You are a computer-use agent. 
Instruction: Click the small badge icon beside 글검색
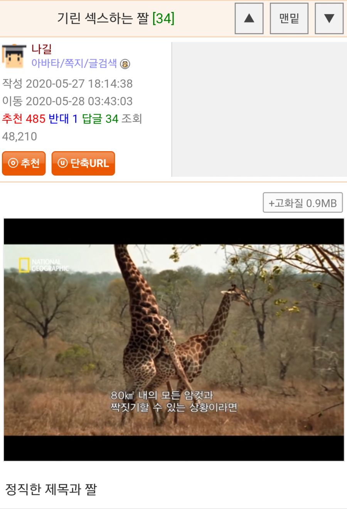point(125,64)
